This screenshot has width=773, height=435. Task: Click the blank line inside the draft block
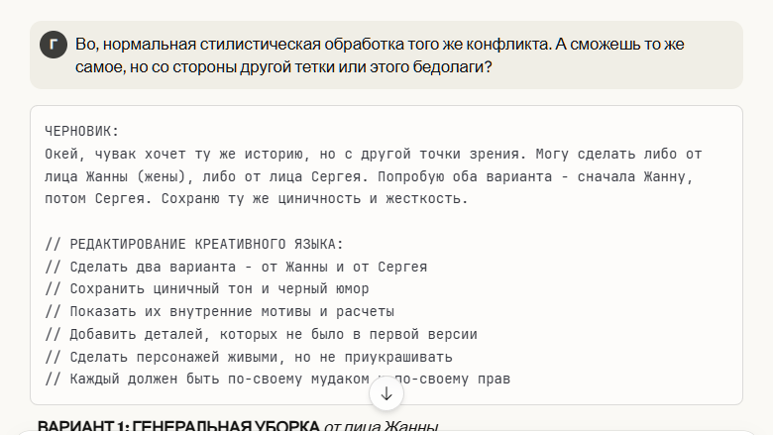[x=386, y=221]
